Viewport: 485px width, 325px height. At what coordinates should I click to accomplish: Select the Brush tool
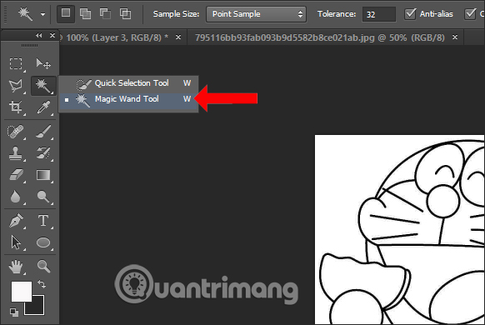pos(43,132)
